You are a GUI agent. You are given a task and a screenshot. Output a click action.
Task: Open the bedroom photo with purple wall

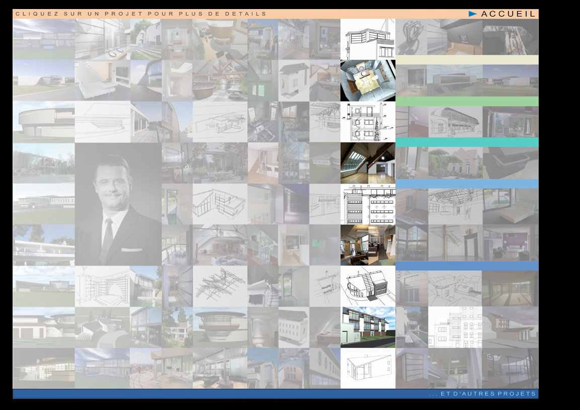pyautogui.click(x=510, y=243)
